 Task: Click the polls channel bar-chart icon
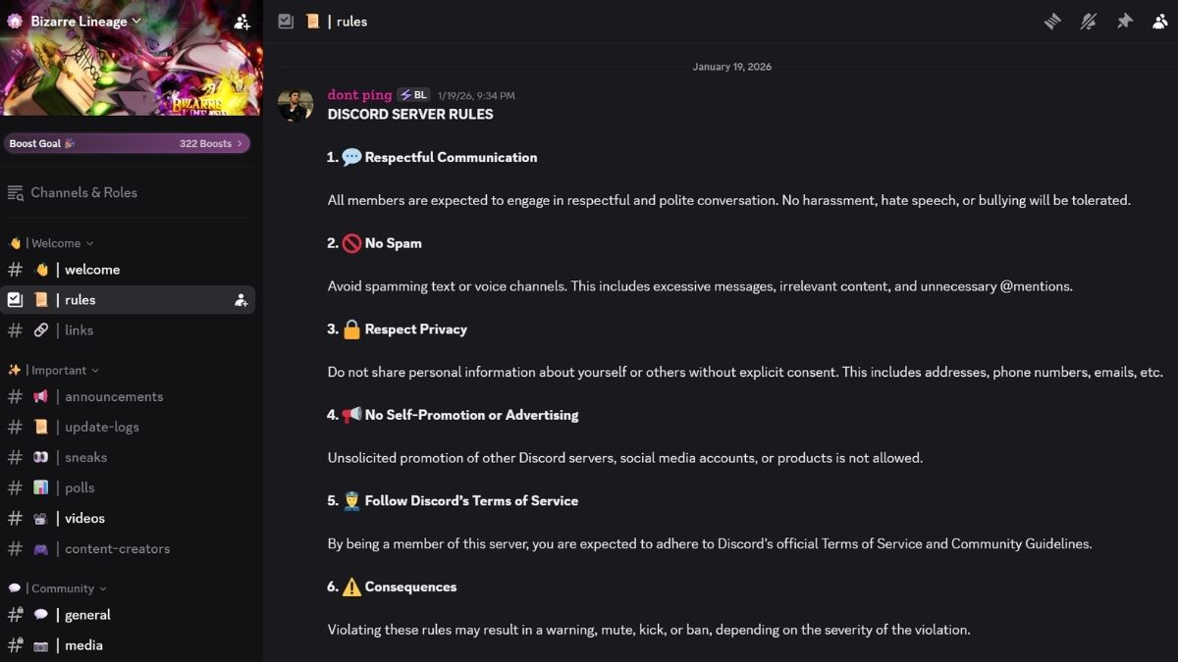40,487
